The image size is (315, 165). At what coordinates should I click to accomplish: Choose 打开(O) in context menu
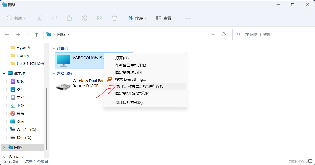(145, 58)
